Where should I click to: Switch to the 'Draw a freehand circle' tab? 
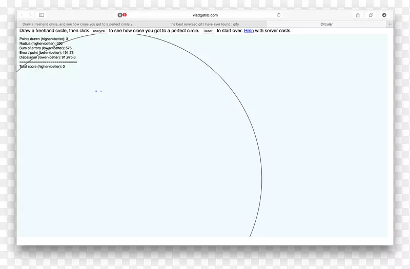click(x=79, y=24)
